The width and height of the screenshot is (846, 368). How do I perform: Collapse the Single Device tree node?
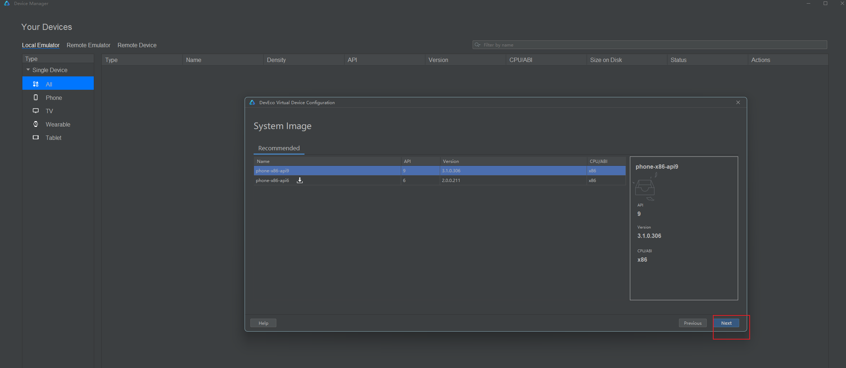(28, 70)
